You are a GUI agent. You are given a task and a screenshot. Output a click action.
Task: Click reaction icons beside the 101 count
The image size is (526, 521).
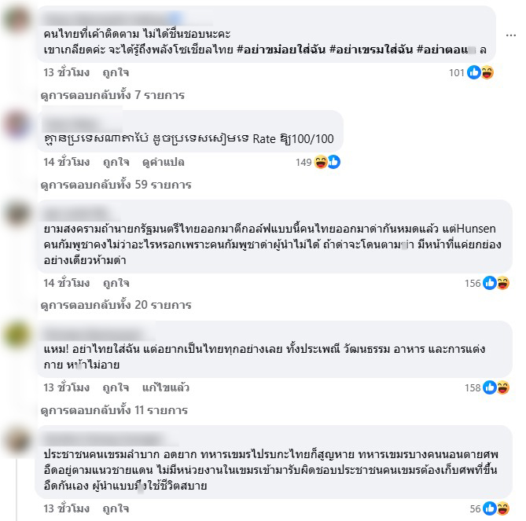click(480, 72)
